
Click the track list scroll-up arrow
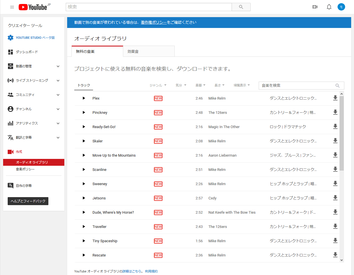(x=342, y=94)
